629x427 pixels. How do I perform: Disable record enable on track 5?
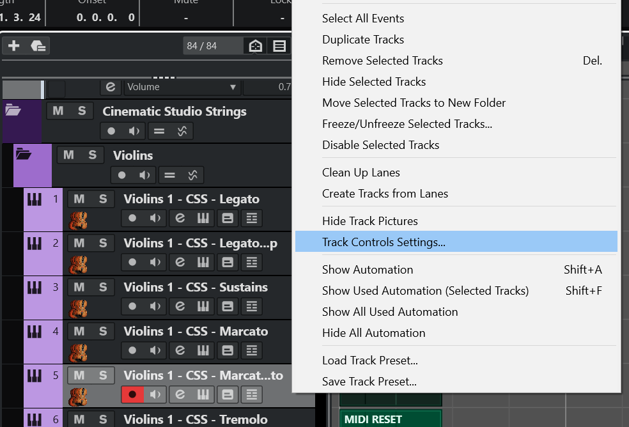(x=132, y=394)
